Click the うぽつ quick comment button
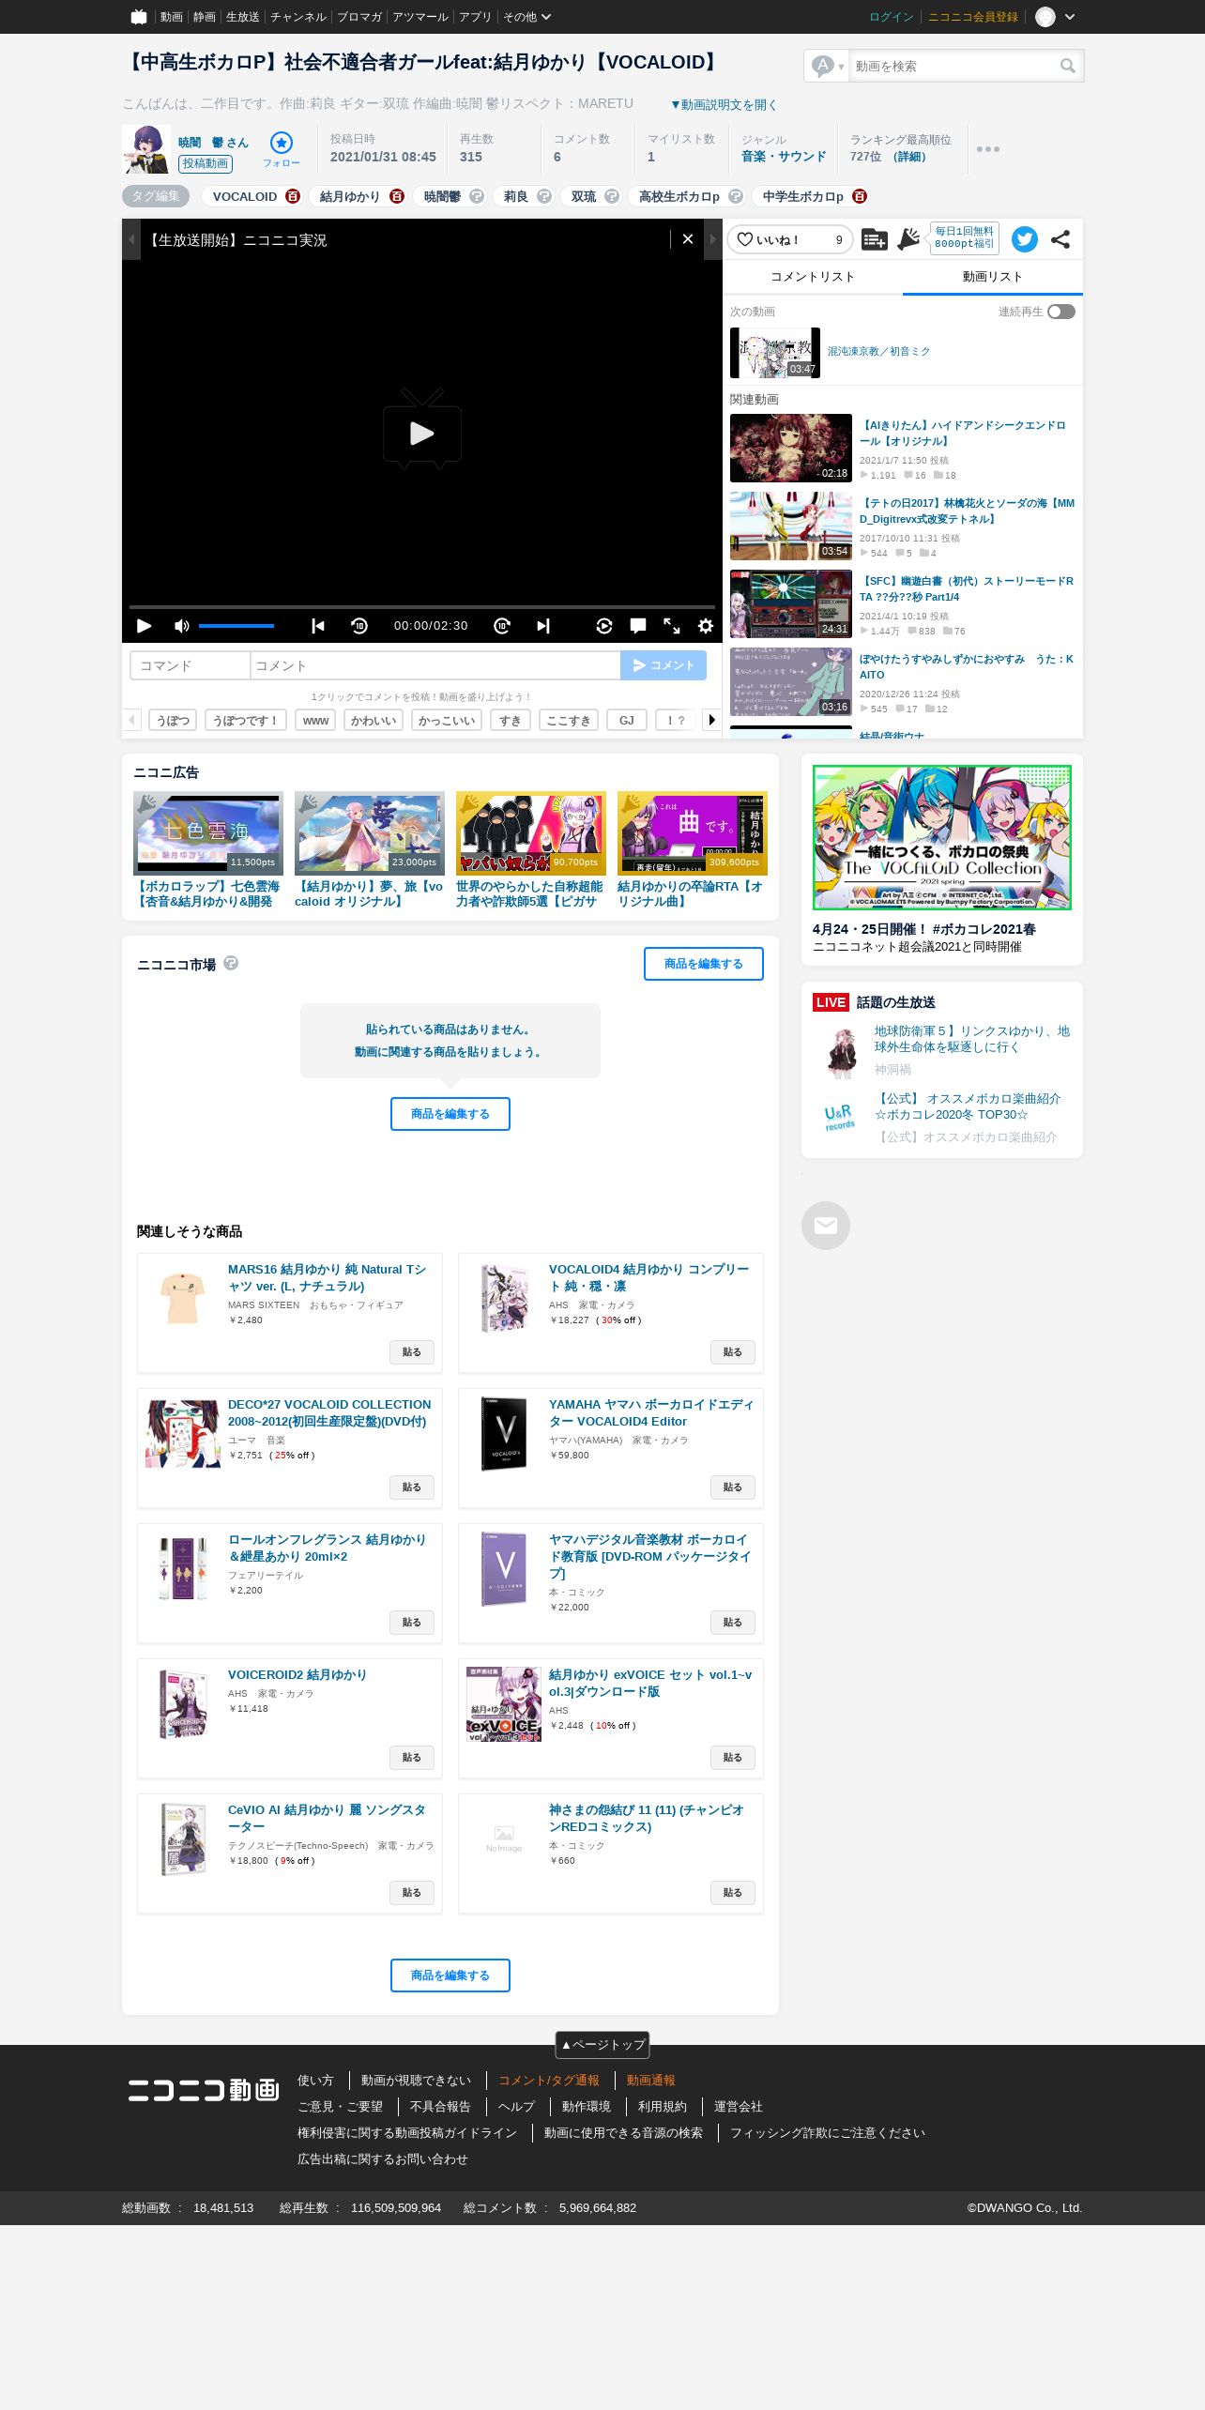Viewport: 1205px width, 2410px height. (x=173, y=720)
